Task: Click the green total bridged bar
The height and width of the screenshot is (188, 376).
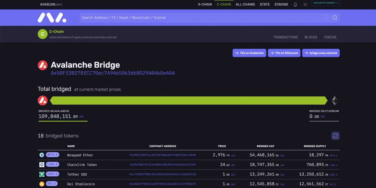Action: pos(188,100)
